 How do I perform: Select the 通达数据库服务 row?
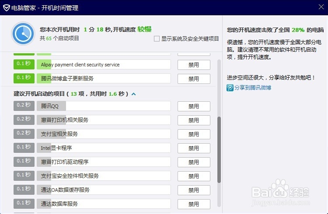[x=104, y=204]
